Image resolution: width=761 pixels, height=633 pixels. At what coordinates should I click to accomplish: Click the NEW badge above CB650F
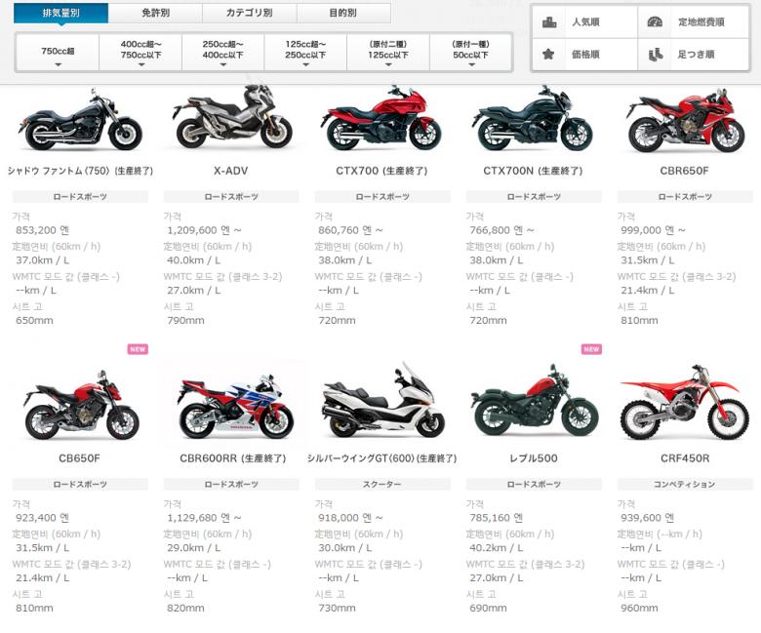[x=138, y=349]
